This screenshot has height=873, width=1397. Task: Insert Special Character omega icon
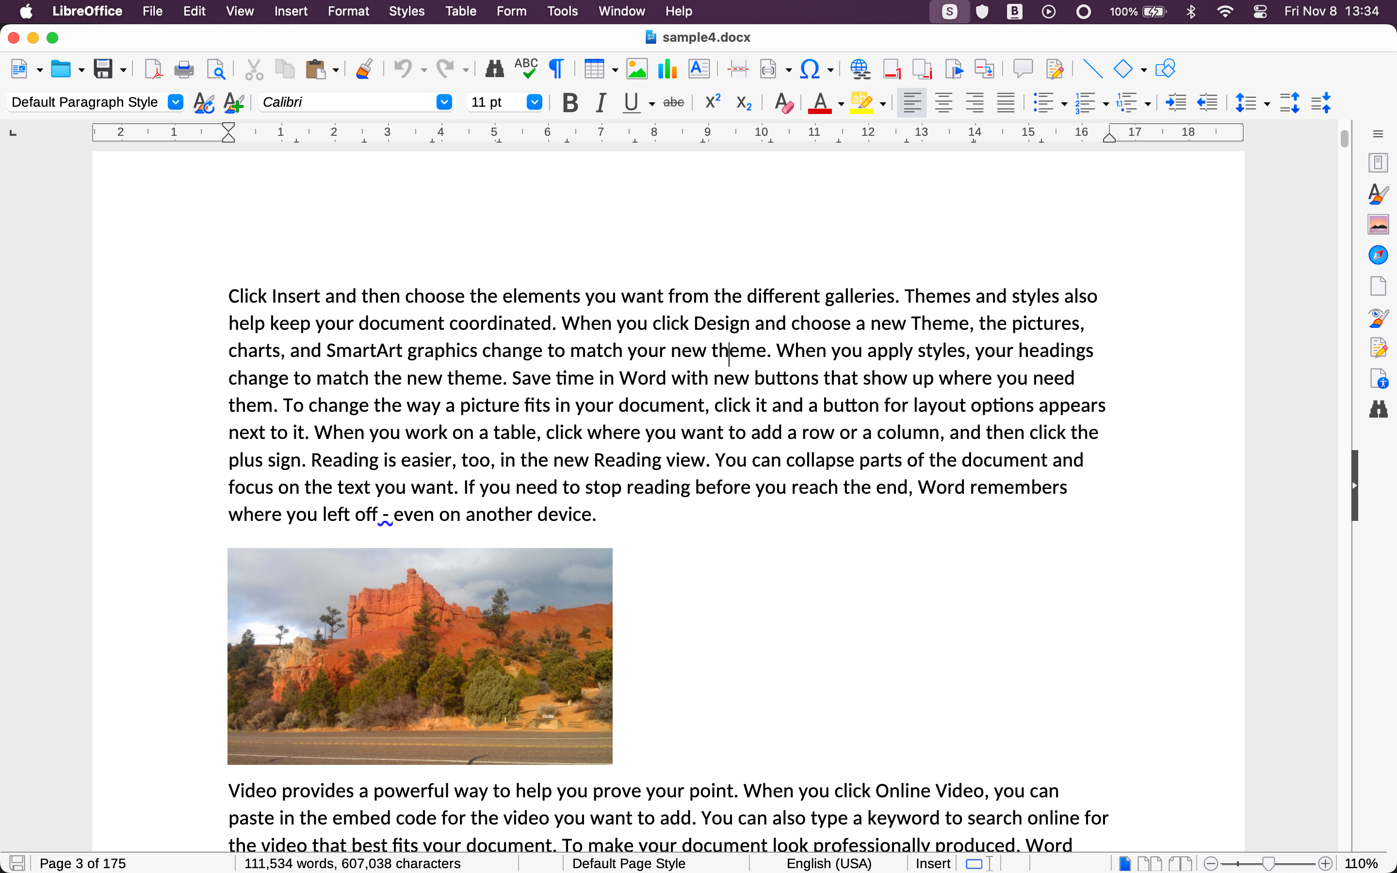click(x=809, y=69)
